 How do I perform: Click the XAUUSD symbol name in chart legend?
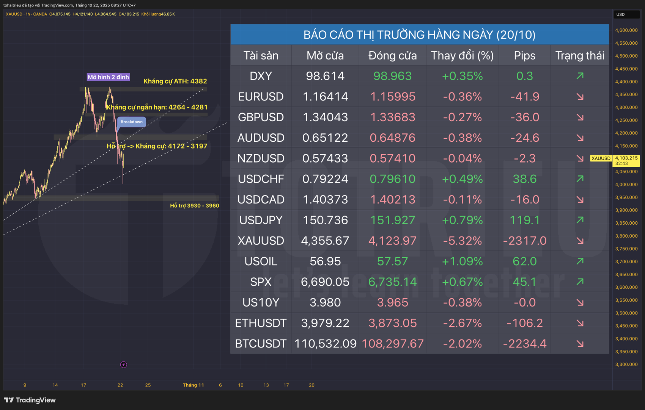[14, 14]
